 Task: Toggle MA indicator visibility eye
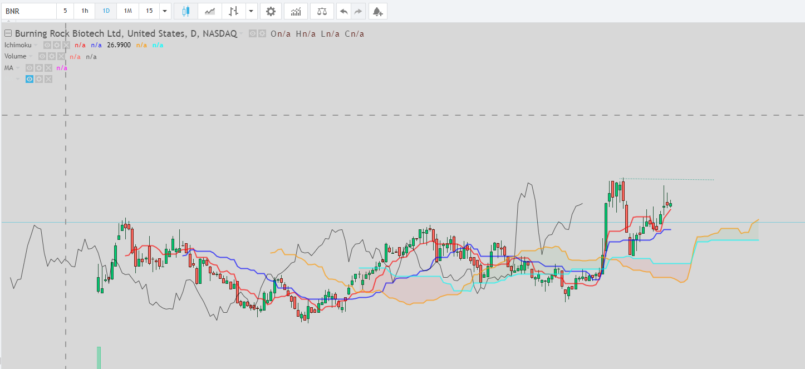(30, 68)
